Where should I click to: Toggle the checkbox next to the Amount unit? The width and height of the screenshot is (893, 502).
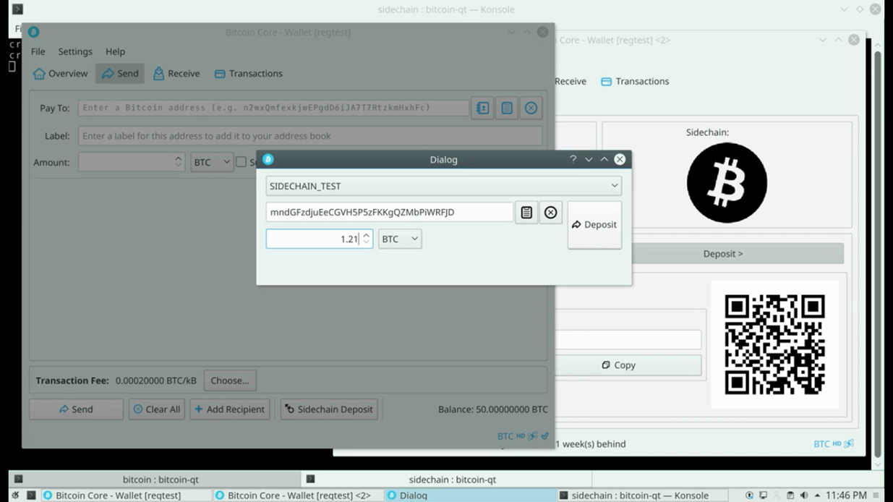241,162
